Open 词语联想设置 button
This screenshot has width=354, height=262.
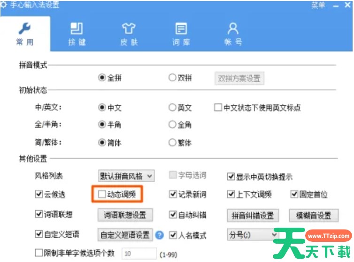tap(125, 215)
